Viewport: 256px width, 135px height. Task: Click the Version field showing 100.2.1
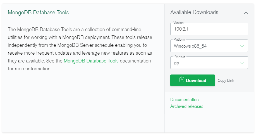click(209, 29)
